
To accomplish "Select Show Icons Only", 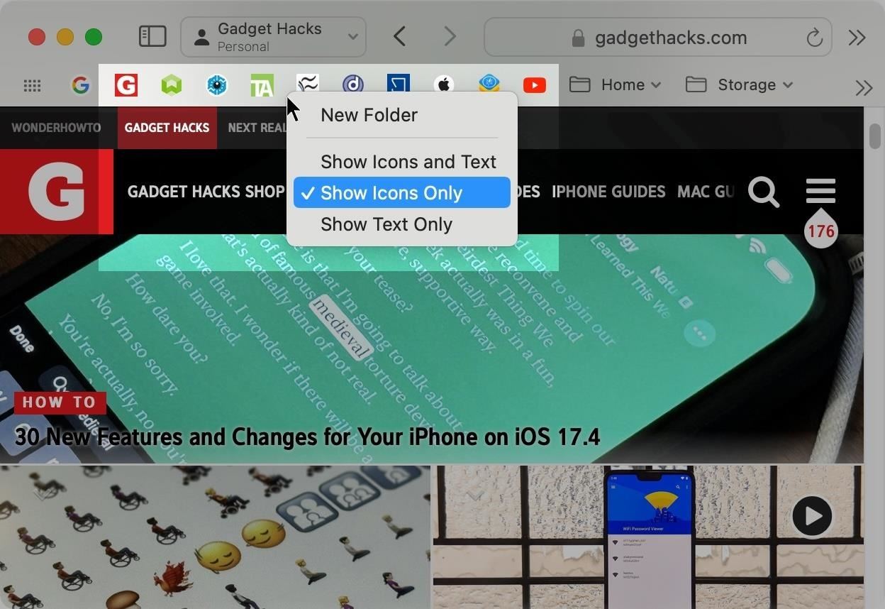I will [x=391, y=192].
